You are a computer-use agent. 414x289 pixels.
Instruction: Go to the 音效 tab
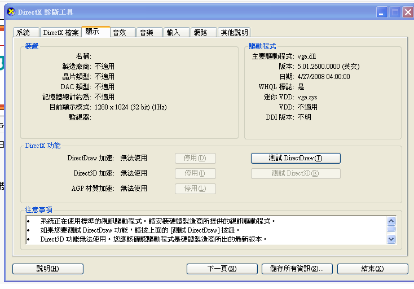[x=123, y=33]
